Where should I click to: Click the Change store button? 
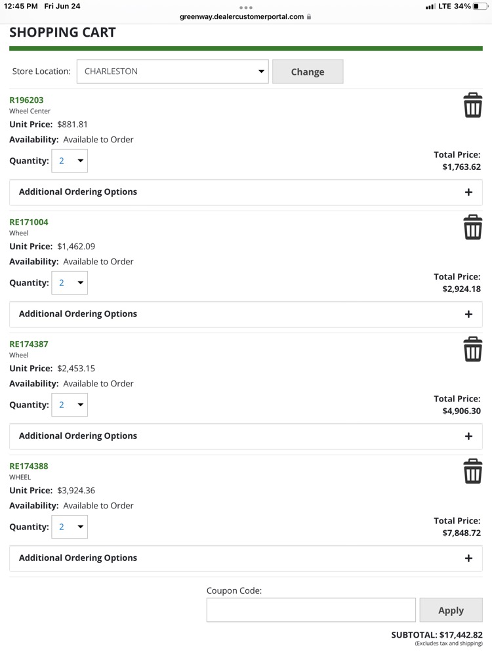[x=308, y=72]
